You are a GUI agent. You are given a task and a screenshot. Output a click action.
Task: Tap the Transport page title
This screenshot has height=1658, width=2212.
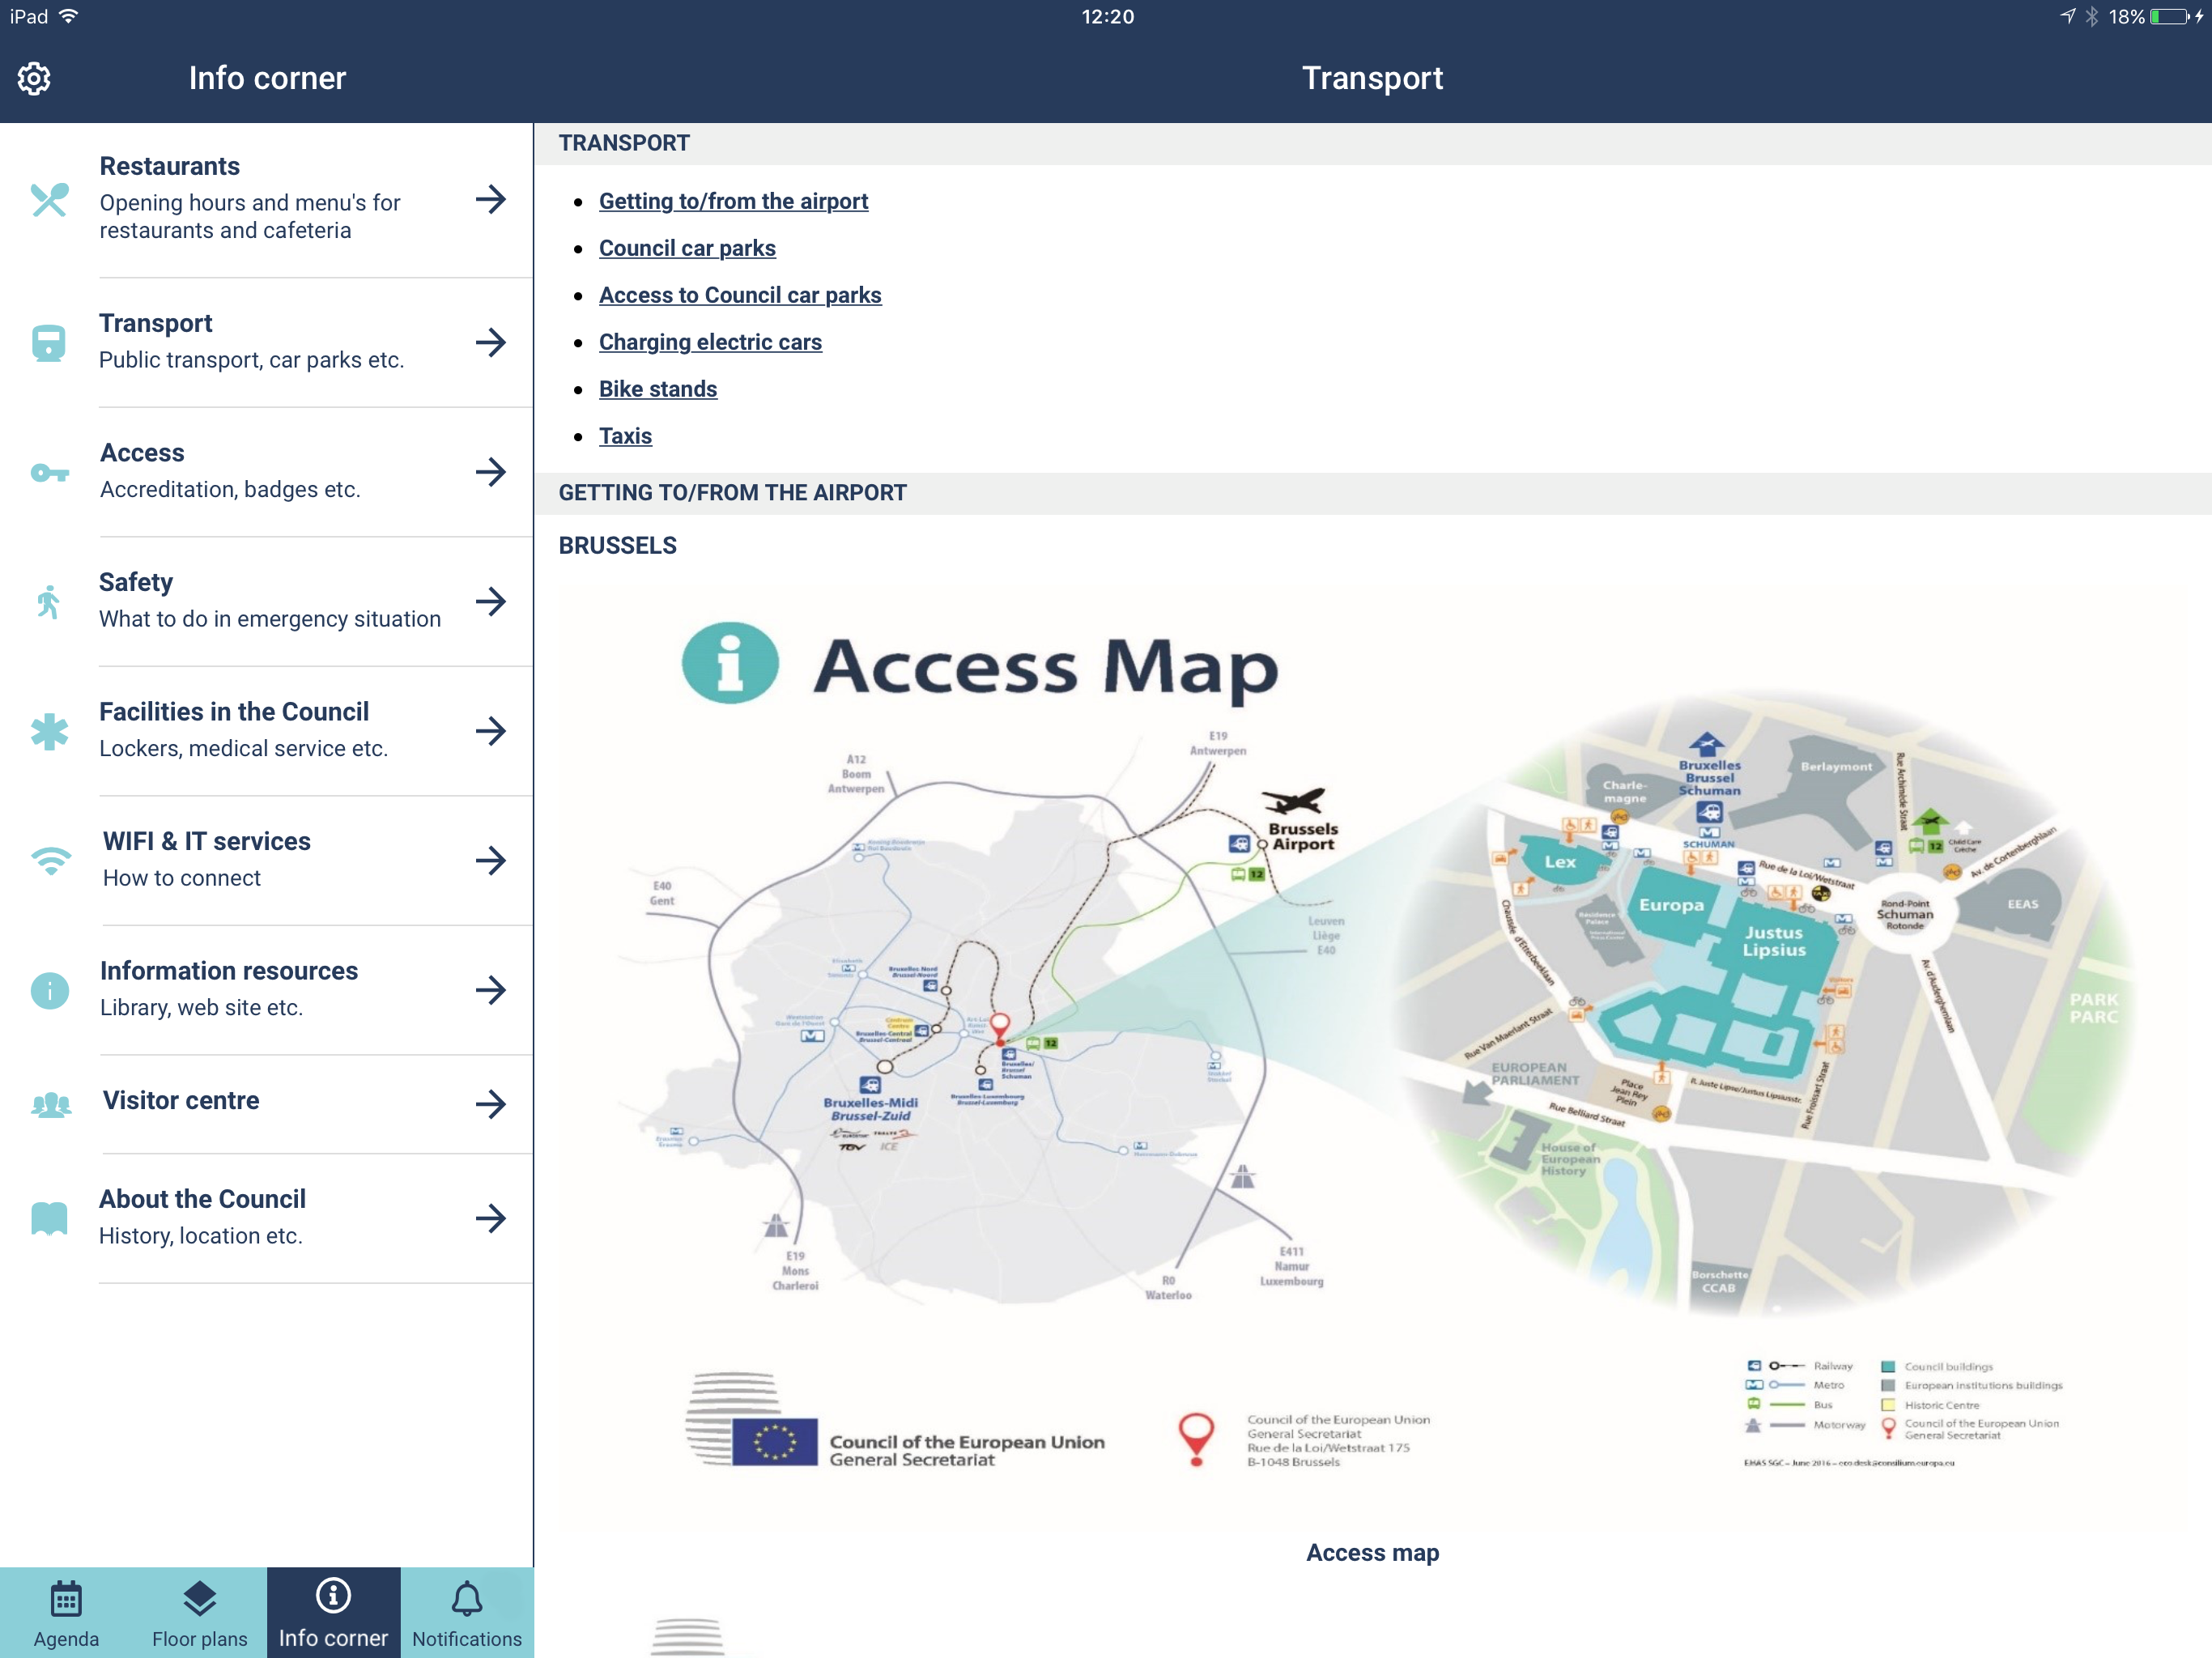click(1372, 78)
